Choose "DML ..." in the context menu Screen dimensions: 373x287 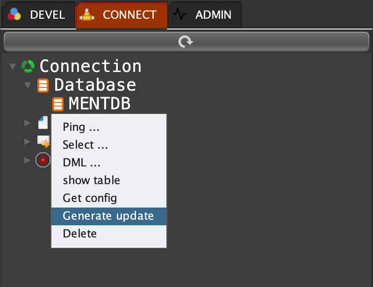[x=82, y=163]
